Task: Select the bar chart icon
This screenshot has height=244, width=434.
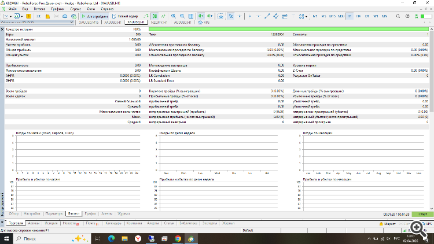Action: click(x=146, y=16)
